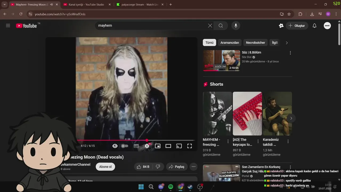Screen dimensions: 341x192
Task: Open the MAYHEM guitar short thumbnail
Action: click(217, 114)
